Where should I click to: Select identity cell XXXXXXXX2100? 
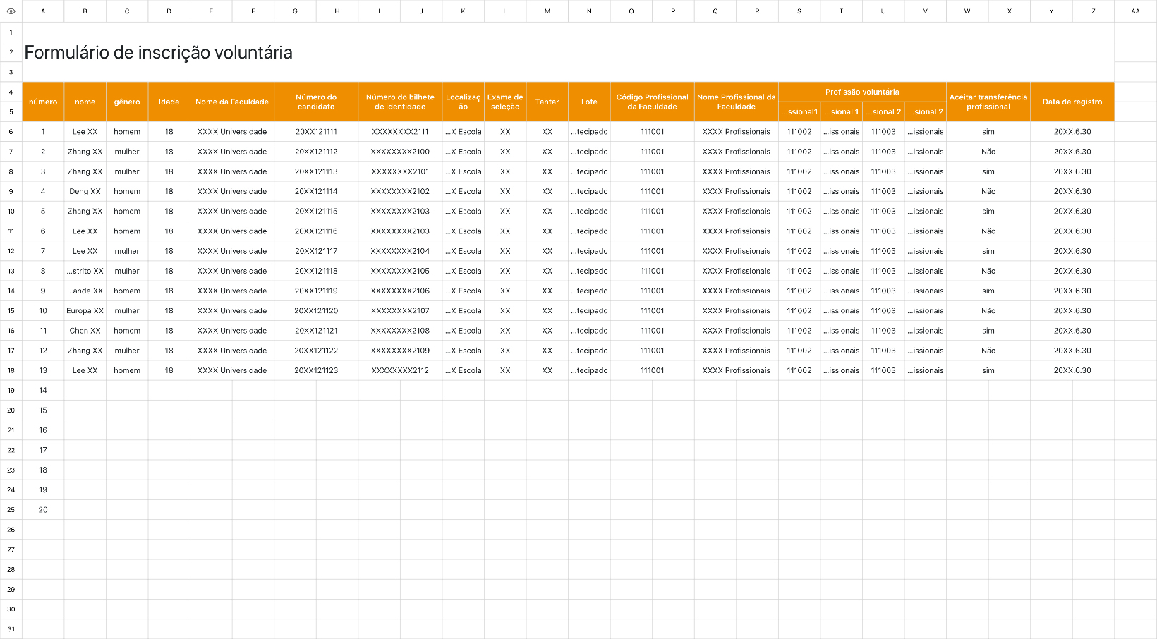(x=400, y=152)
